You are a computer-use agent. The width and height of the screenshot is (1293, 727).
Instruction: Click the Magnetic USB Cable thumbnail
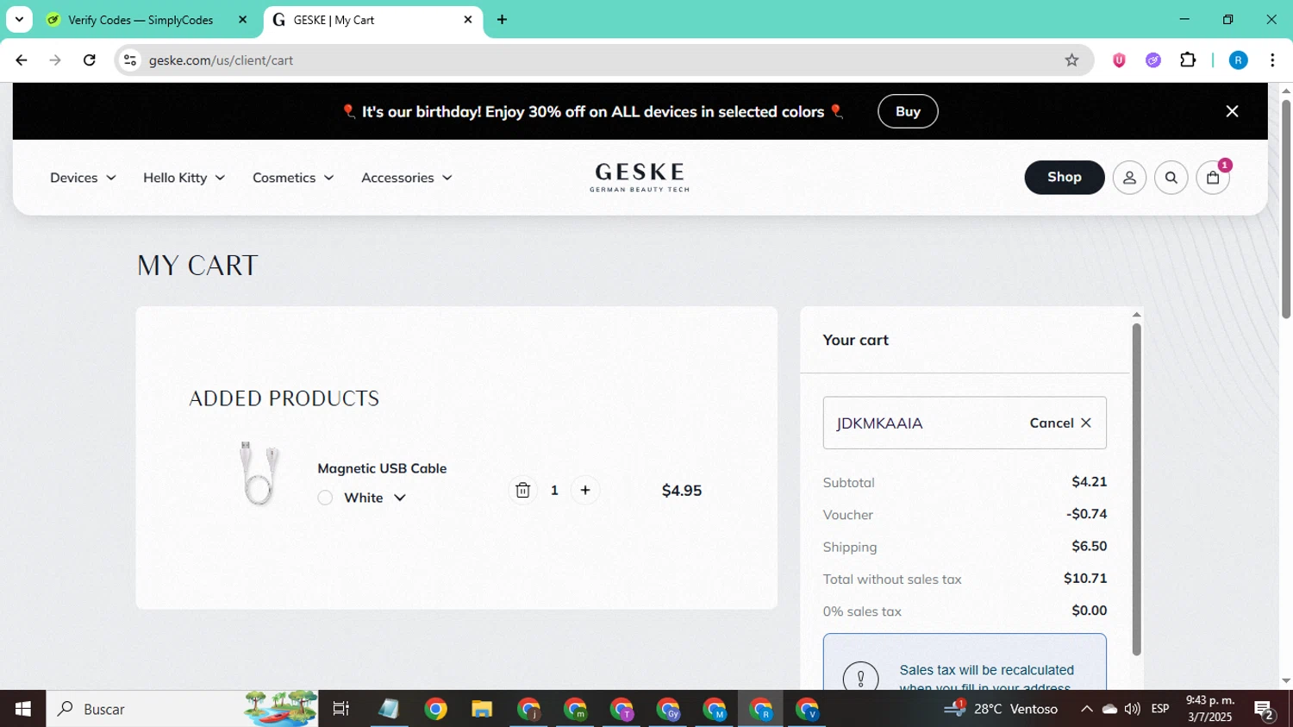coord(259,473)
